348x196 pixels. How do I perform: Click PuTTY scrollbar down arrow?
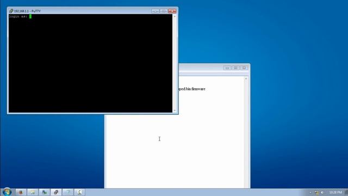pos(175,111)
